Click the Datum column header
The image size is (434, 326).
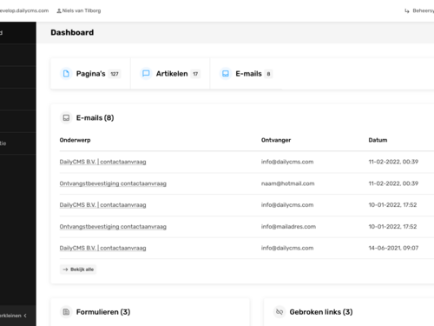(x=378, y=140)
